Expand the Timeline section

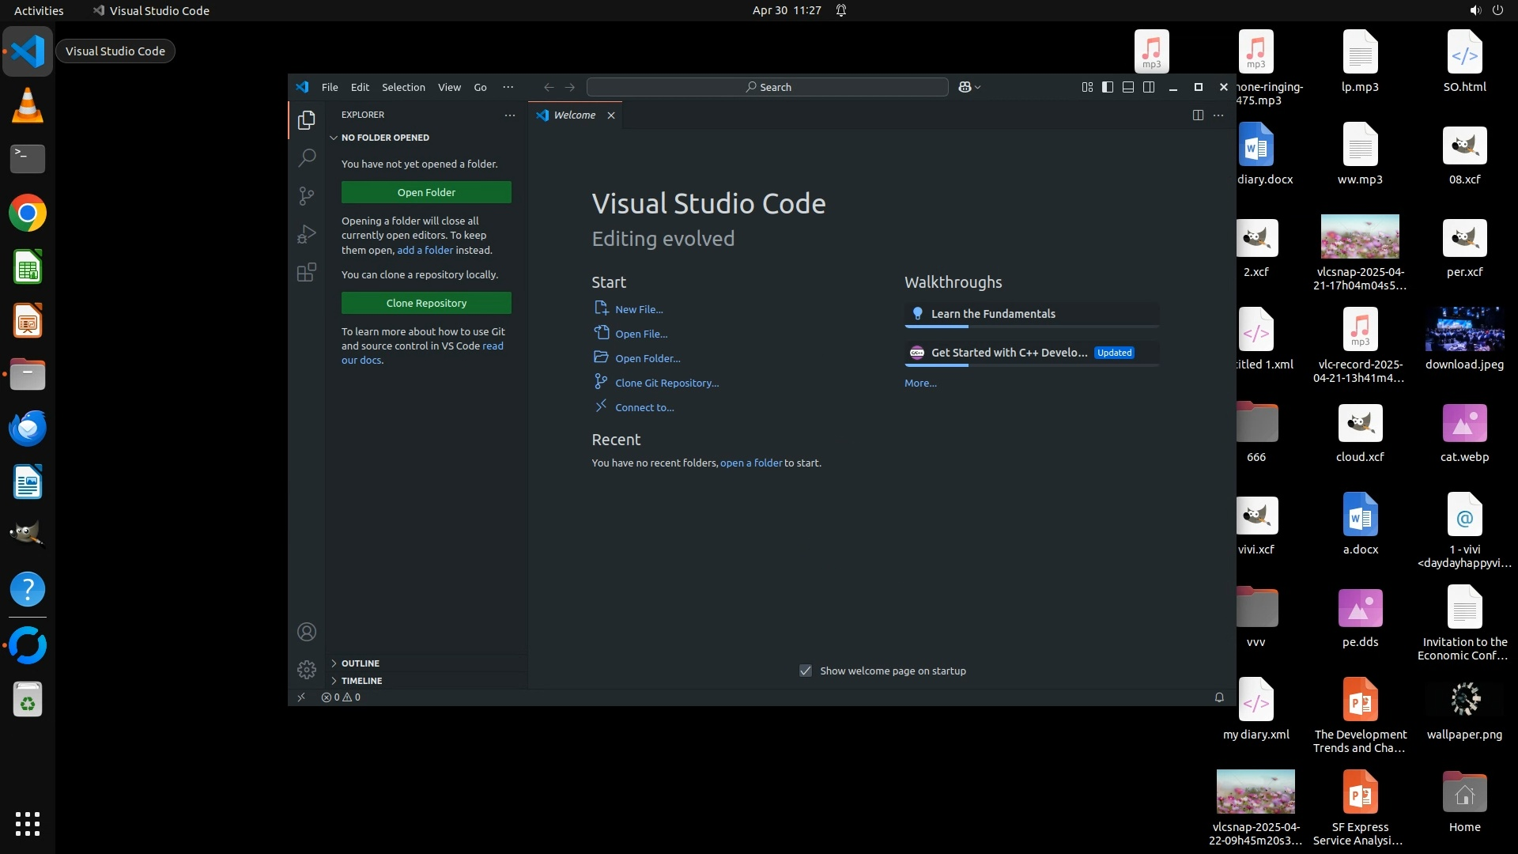coord(361,681)
